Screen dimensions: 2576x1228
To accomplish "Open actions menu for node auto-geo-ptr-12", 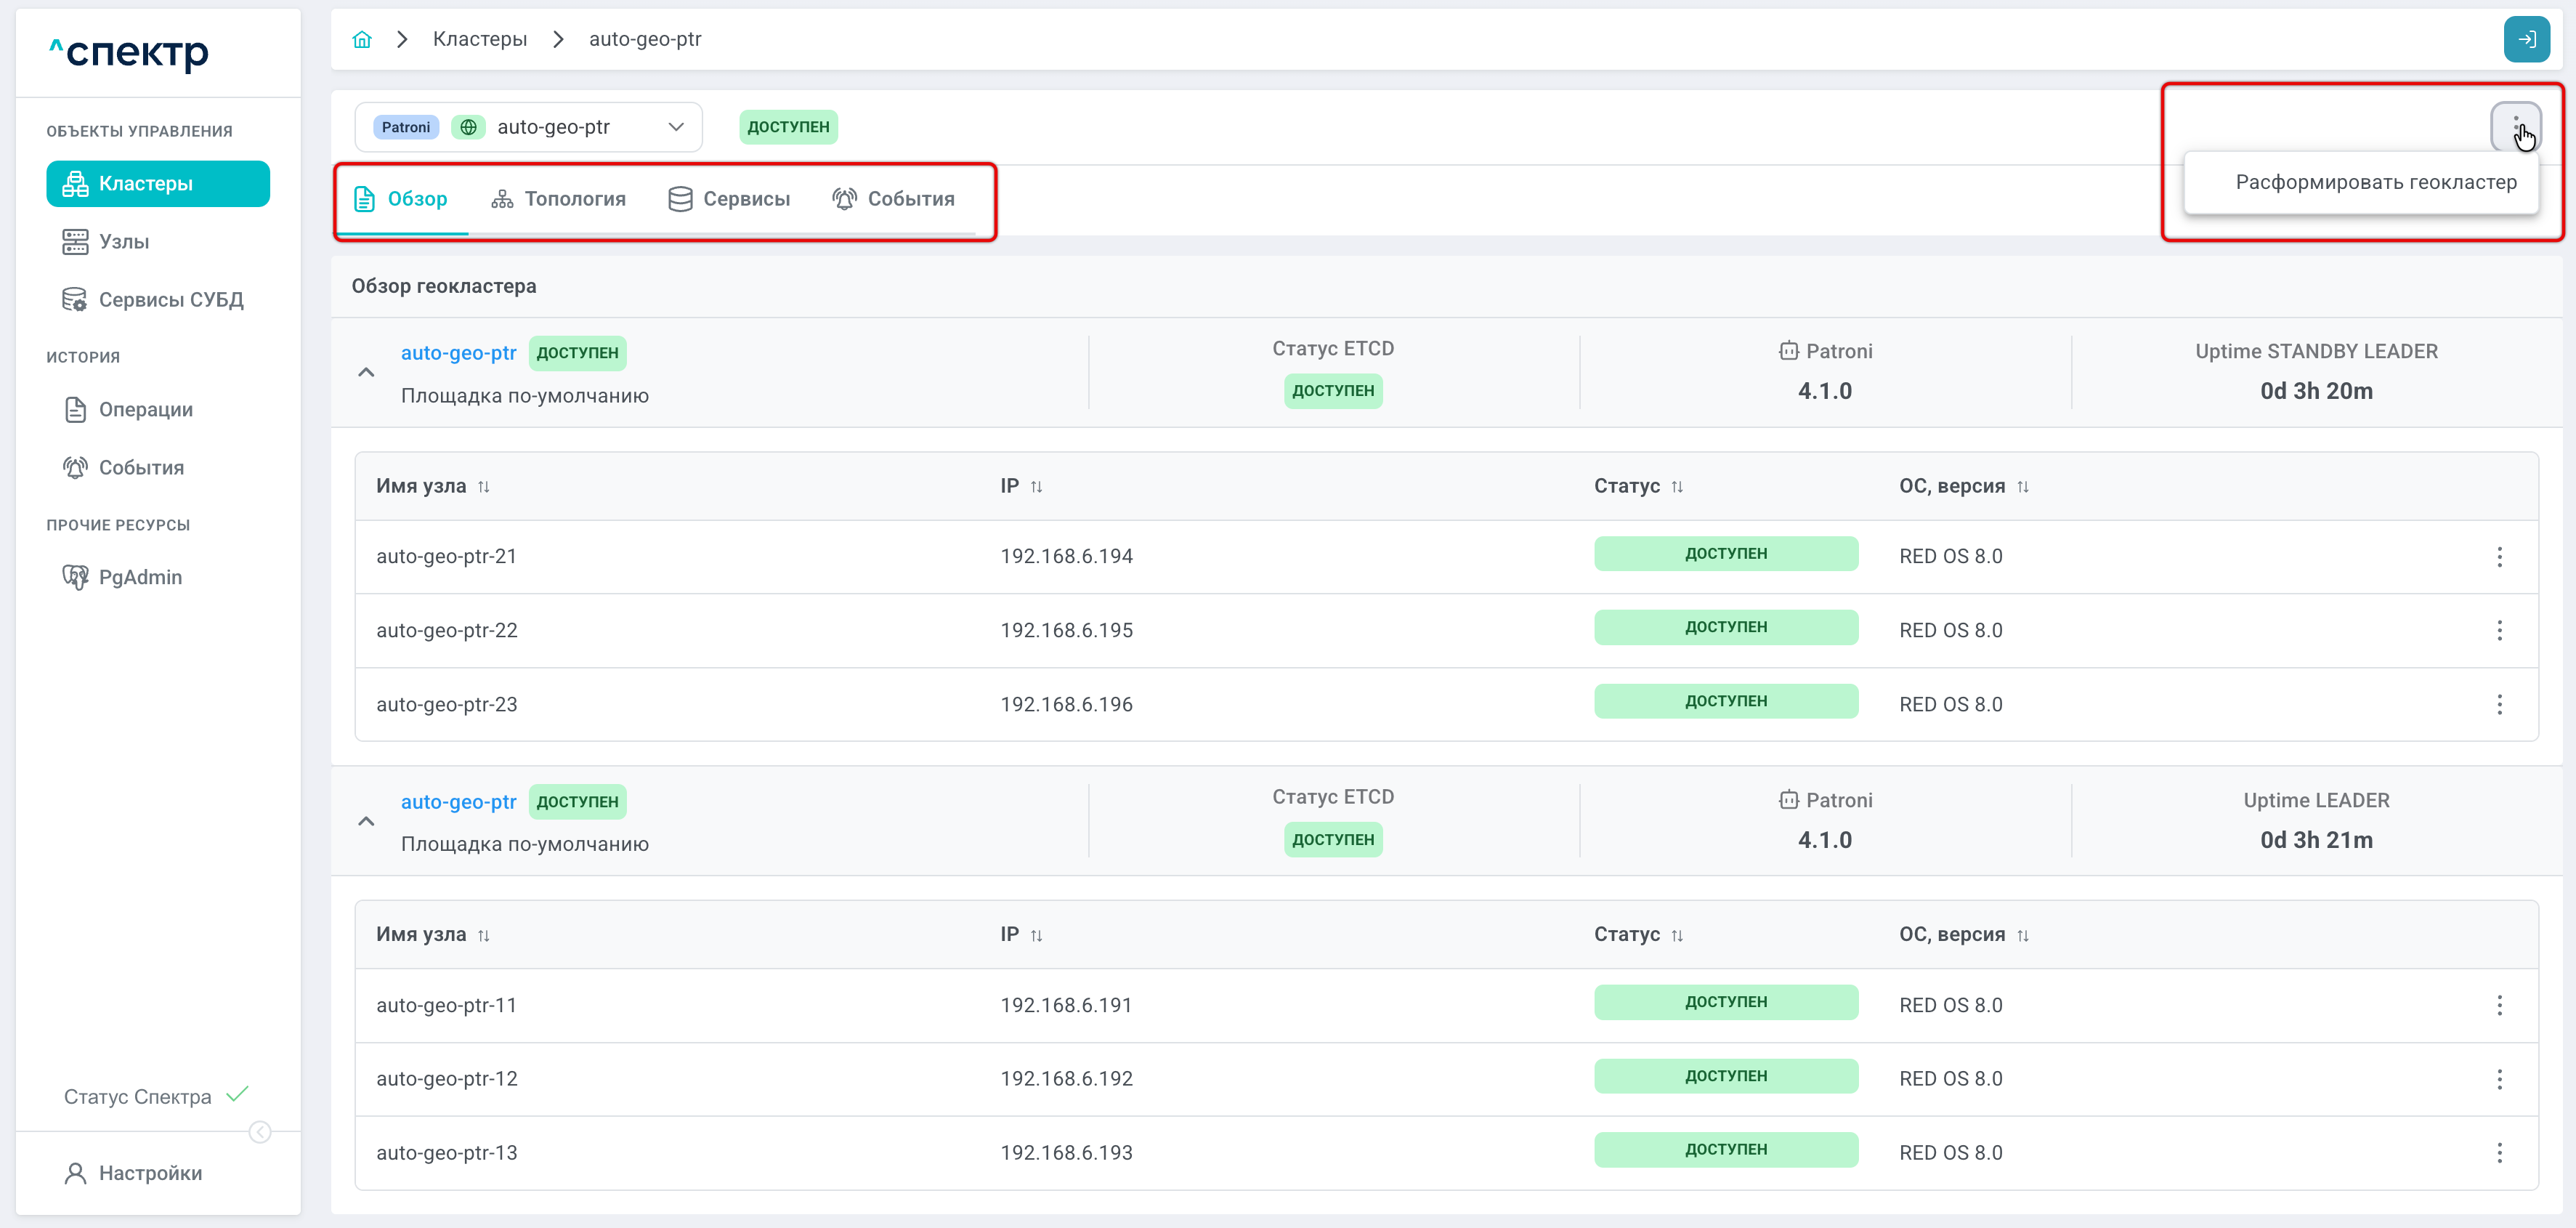I will (x=2499, y=1079).
